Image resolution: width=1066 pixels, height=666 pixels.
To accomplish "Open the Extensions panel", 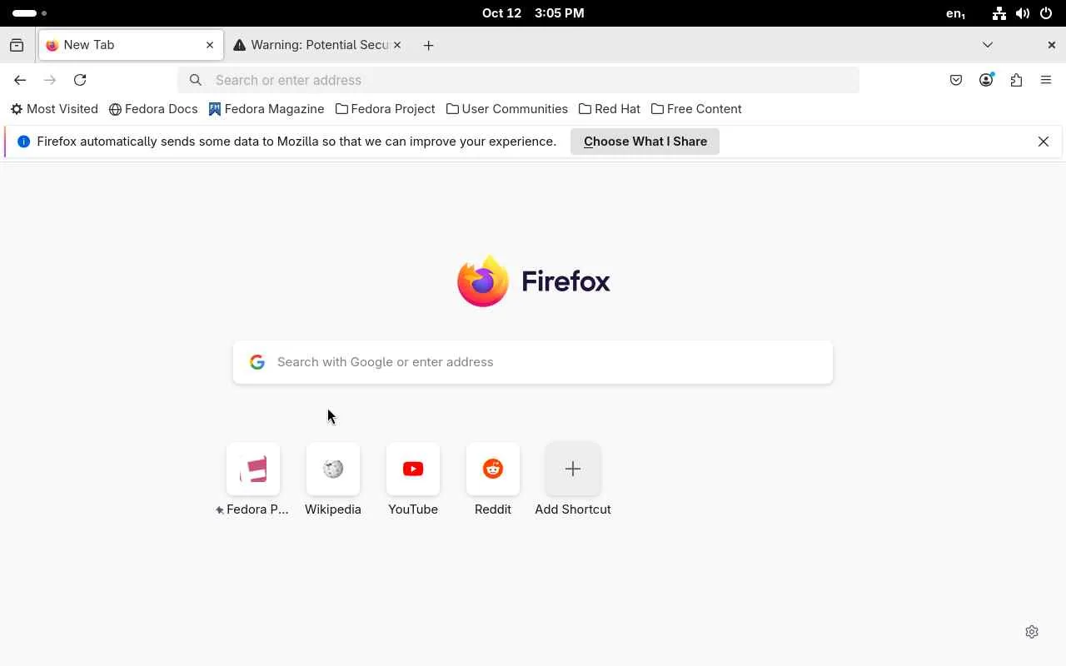I will (x=1016, y=80).
